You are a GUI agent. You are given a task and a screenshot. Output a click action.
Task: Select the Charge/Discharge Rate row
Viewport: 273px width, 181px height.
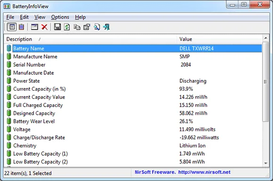point(133,137)
